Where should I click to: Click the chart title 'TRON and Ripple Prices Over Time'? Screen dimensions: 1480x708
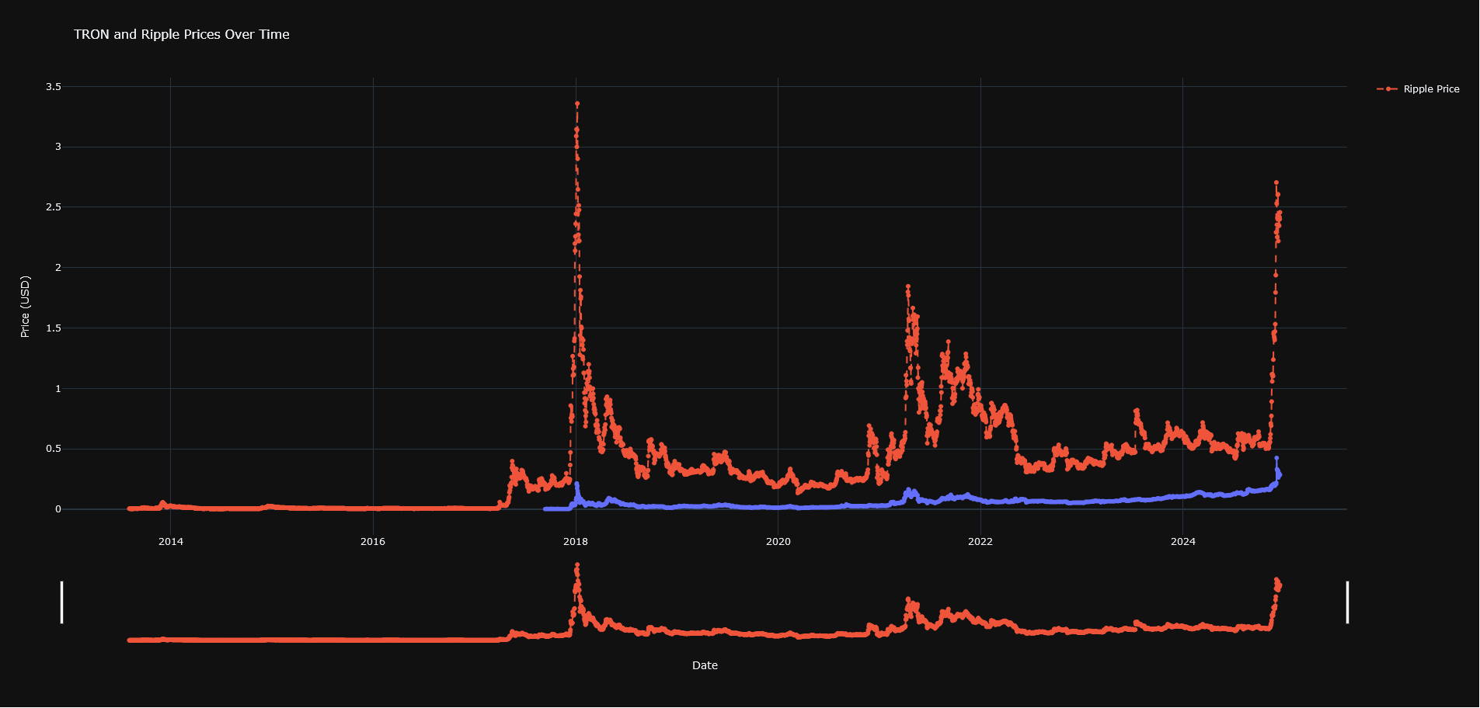(x=182, y=34)
